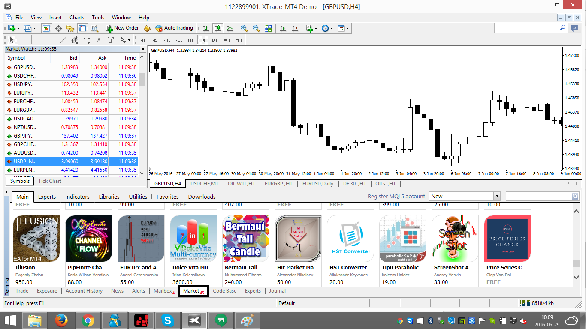Select the Vertical Line drawing tool
Image resolution: width=586 pixels, height=329 pixels.
[x=39, y=40]
